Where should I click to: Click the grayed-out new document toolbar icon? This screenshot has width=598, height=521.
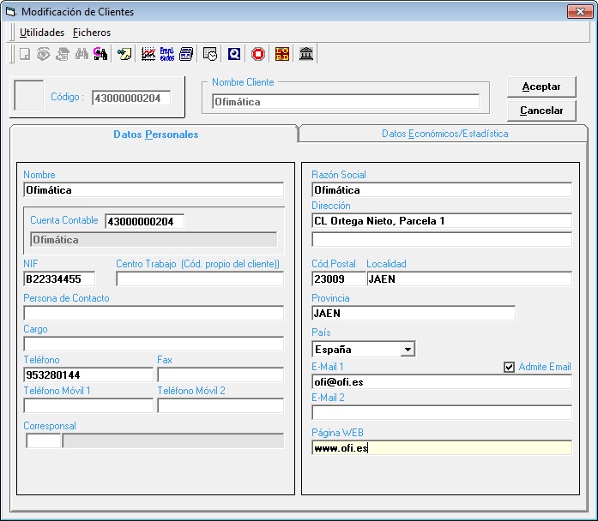click(25, 54)
